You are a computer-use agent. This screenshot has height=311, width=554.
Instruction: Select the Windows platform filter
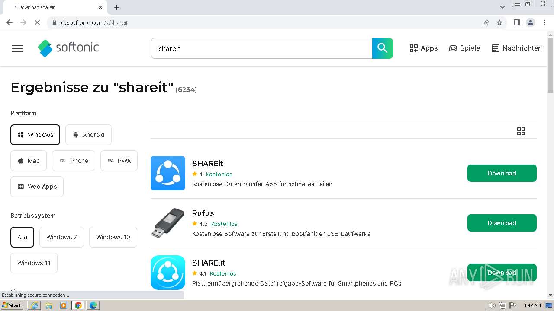[35, 135]
